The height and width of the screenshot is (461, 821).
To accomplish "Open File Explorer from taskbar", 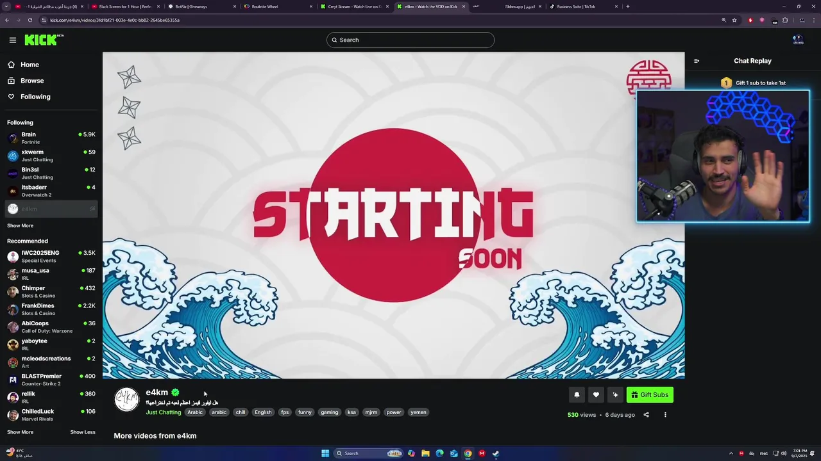I will point(425,453).
